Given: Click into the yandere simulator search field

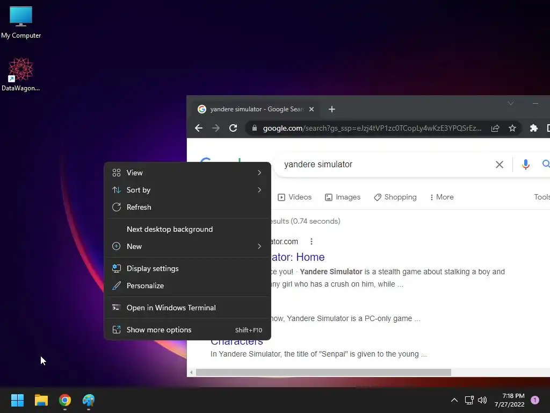Looking at the screenshot, I should click(382, 165).
